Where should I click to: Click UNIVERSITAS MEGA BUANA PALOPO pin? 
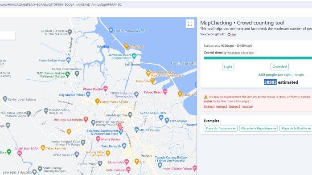(93, 123)
